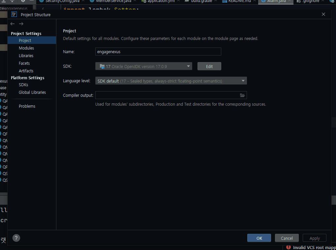Click the folder browse icon in Compiler output

(242, 95)
